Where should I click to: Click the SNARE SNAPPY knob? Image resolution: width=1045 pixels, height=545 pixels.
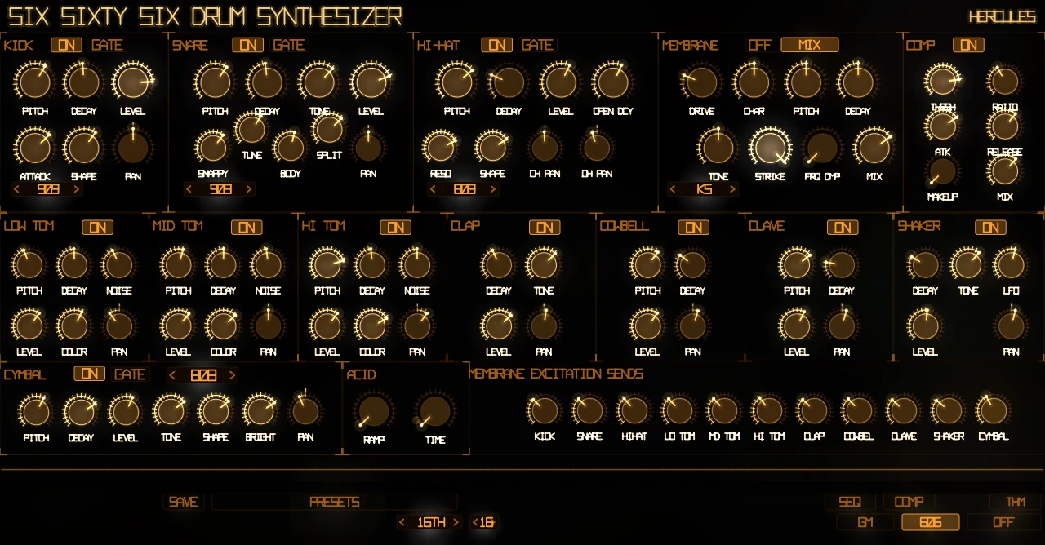(212, 148)
